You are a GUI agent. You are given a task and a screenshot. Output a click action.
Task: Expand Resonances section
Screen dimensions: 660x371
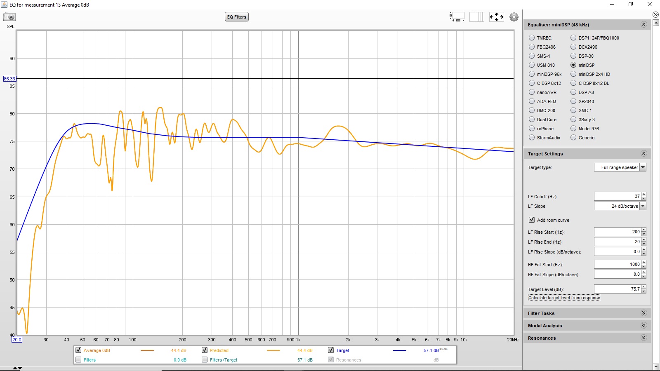coord(643,338)
